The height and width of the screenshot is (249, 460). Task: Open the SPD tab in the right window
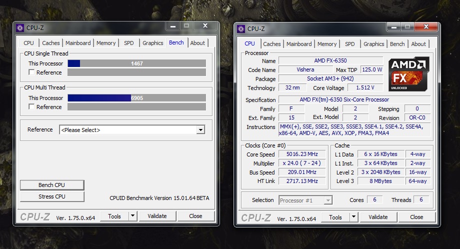pyautogui.click(x=349, y=44)
